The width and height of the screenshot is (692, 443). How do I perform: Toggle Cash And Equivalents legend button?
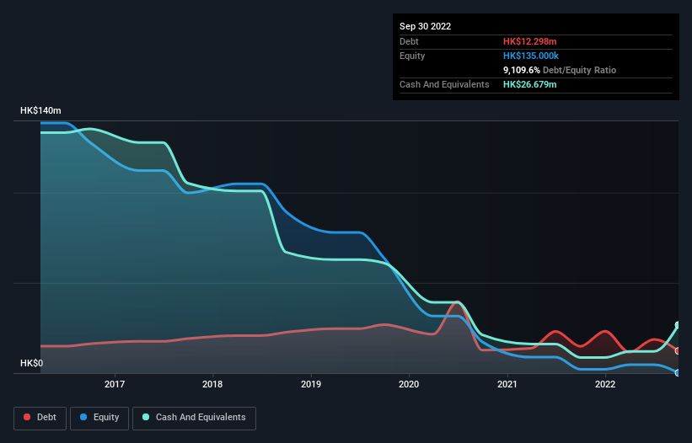194,418
